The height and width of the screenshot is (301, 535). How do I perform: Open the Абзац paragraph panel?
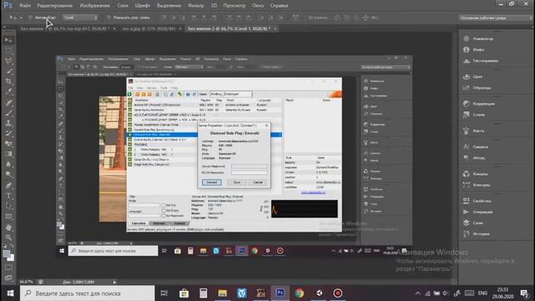(474, 158)
